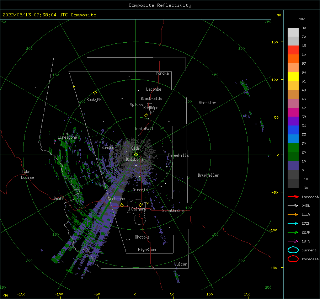Click the Calgary city label
The height and width of the screenshot is (299, 320).
(139, 209)
